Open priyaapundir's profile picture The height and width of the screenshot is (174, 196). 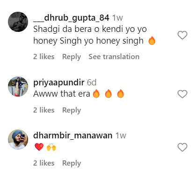point(18,86)
